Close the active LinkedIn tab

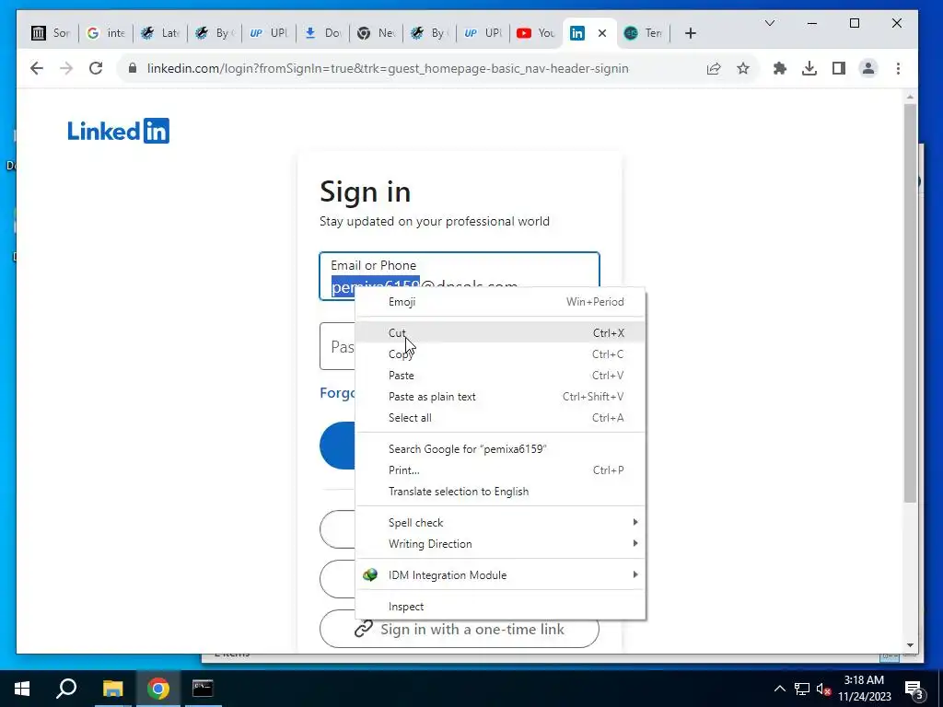(602, 34)
